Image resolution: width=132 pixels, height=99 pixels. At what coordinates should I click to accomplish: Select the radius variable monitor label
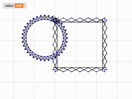click(9, 6)
